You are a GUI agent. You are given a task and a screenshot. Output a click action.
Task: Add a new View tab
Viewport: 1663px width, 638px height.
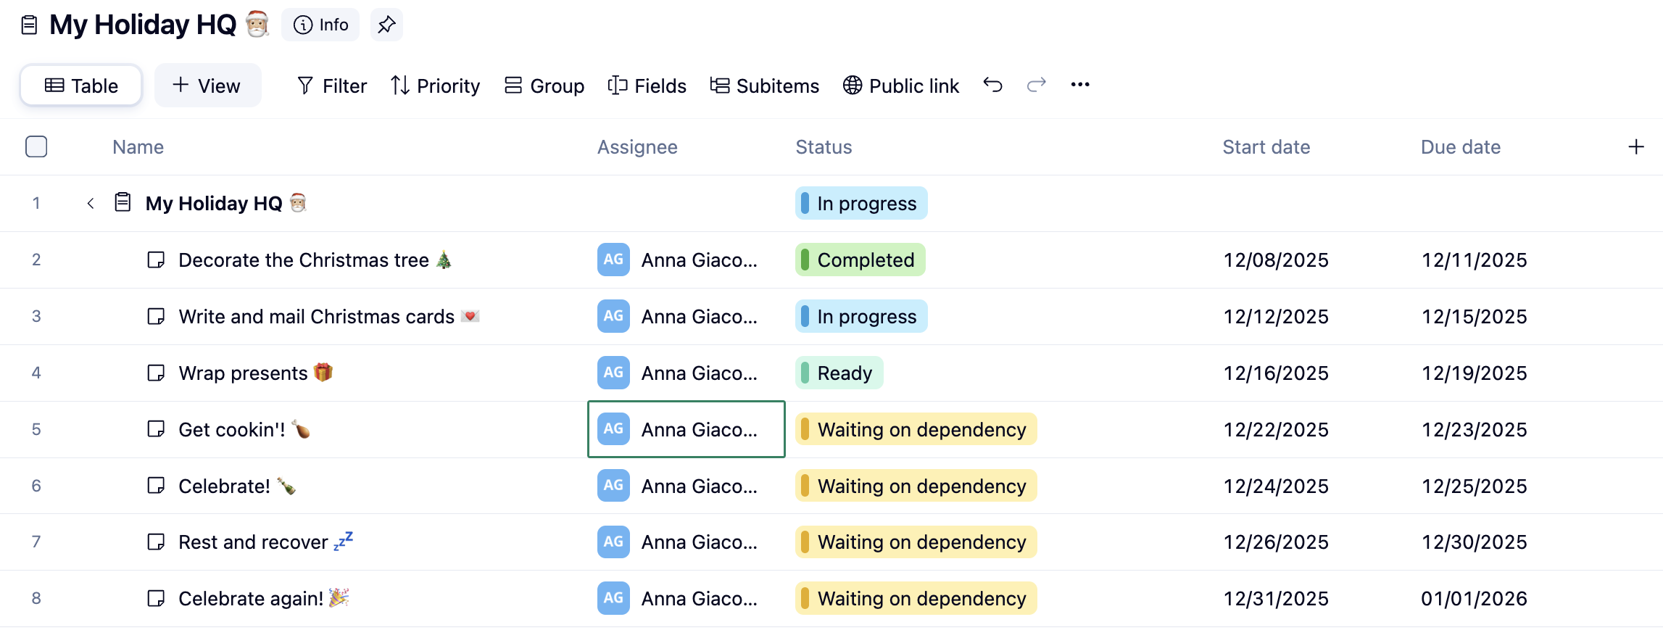(x=207, y=86)
